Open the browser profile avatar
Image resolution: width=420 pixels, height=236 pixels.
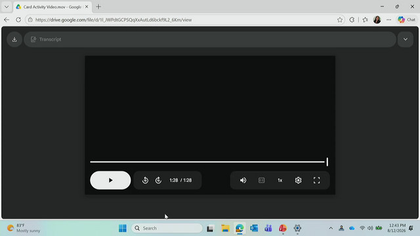tap(377, 20)
